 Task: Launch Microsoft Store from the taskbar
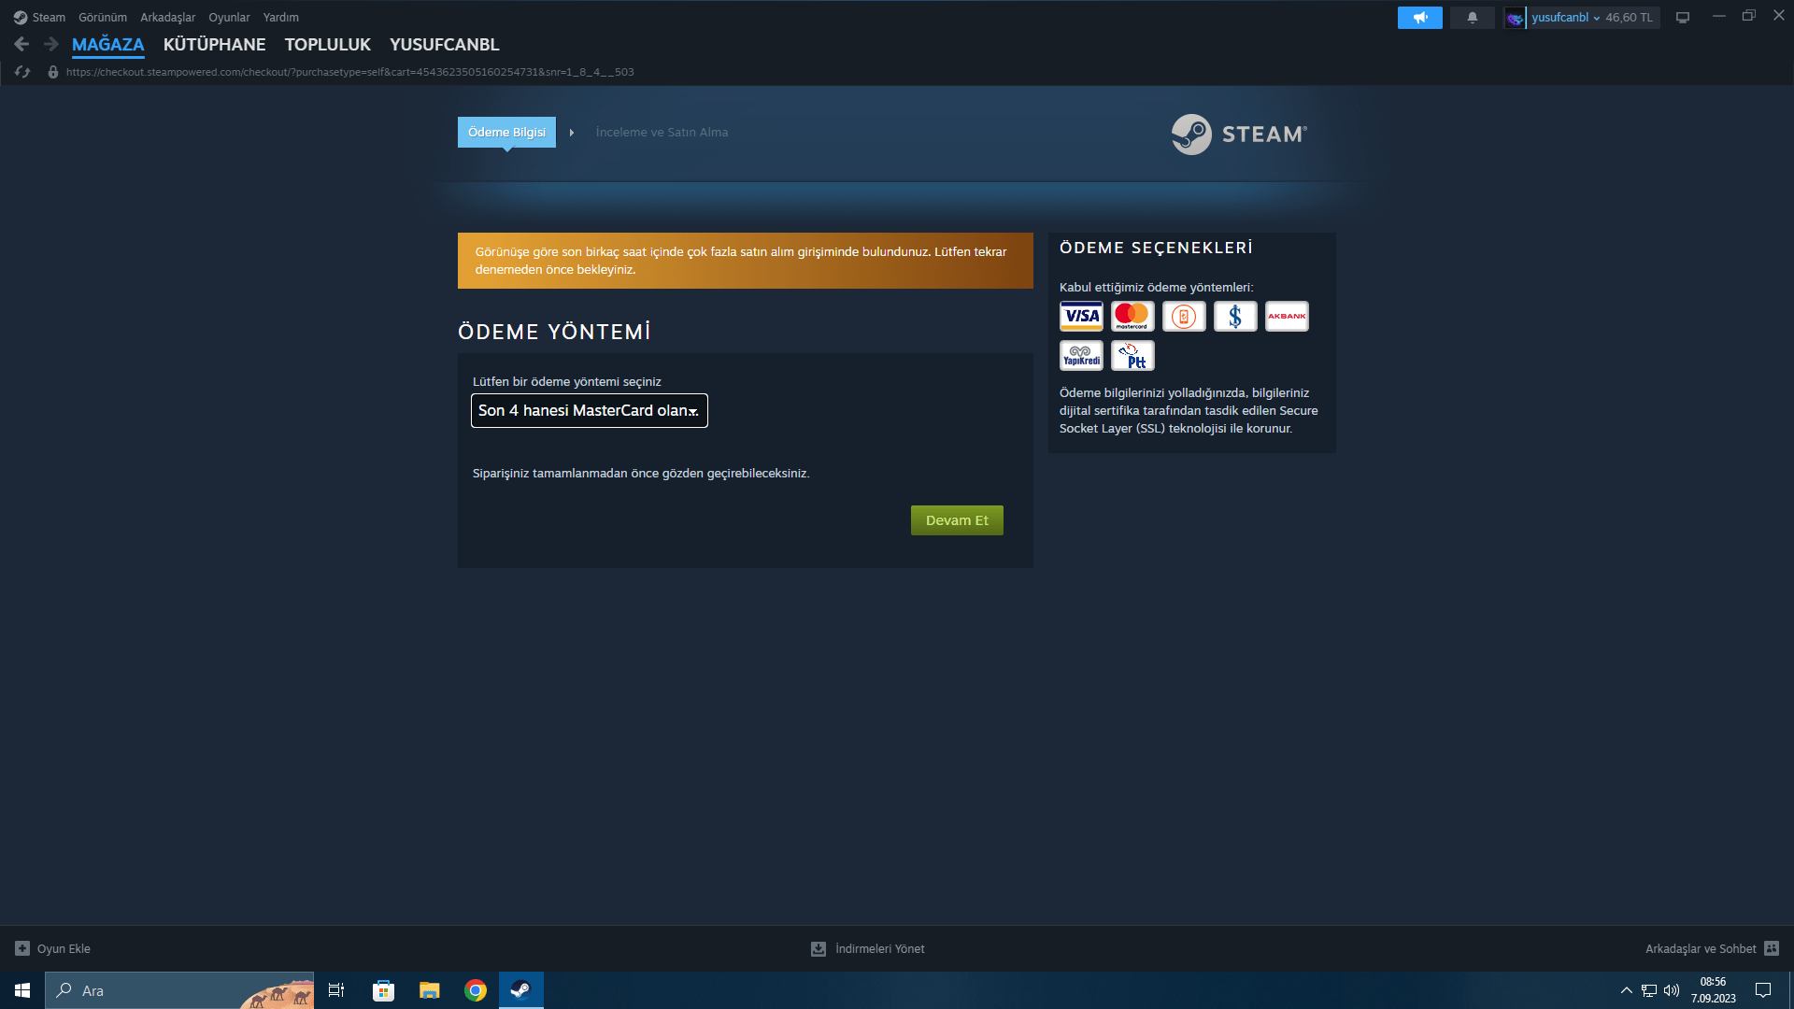[x=383, y=990]
